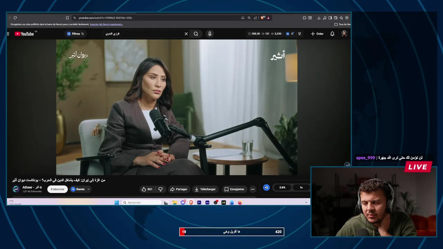This screenshot has height=249, width=443.
Task: Switch to Brave browser on the taskbar
Action: click(191, 203)
